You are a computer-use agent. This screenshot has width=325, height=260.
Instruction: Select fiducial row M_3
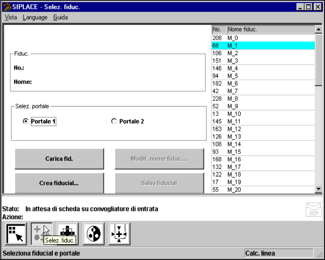[x=263, y=61]
